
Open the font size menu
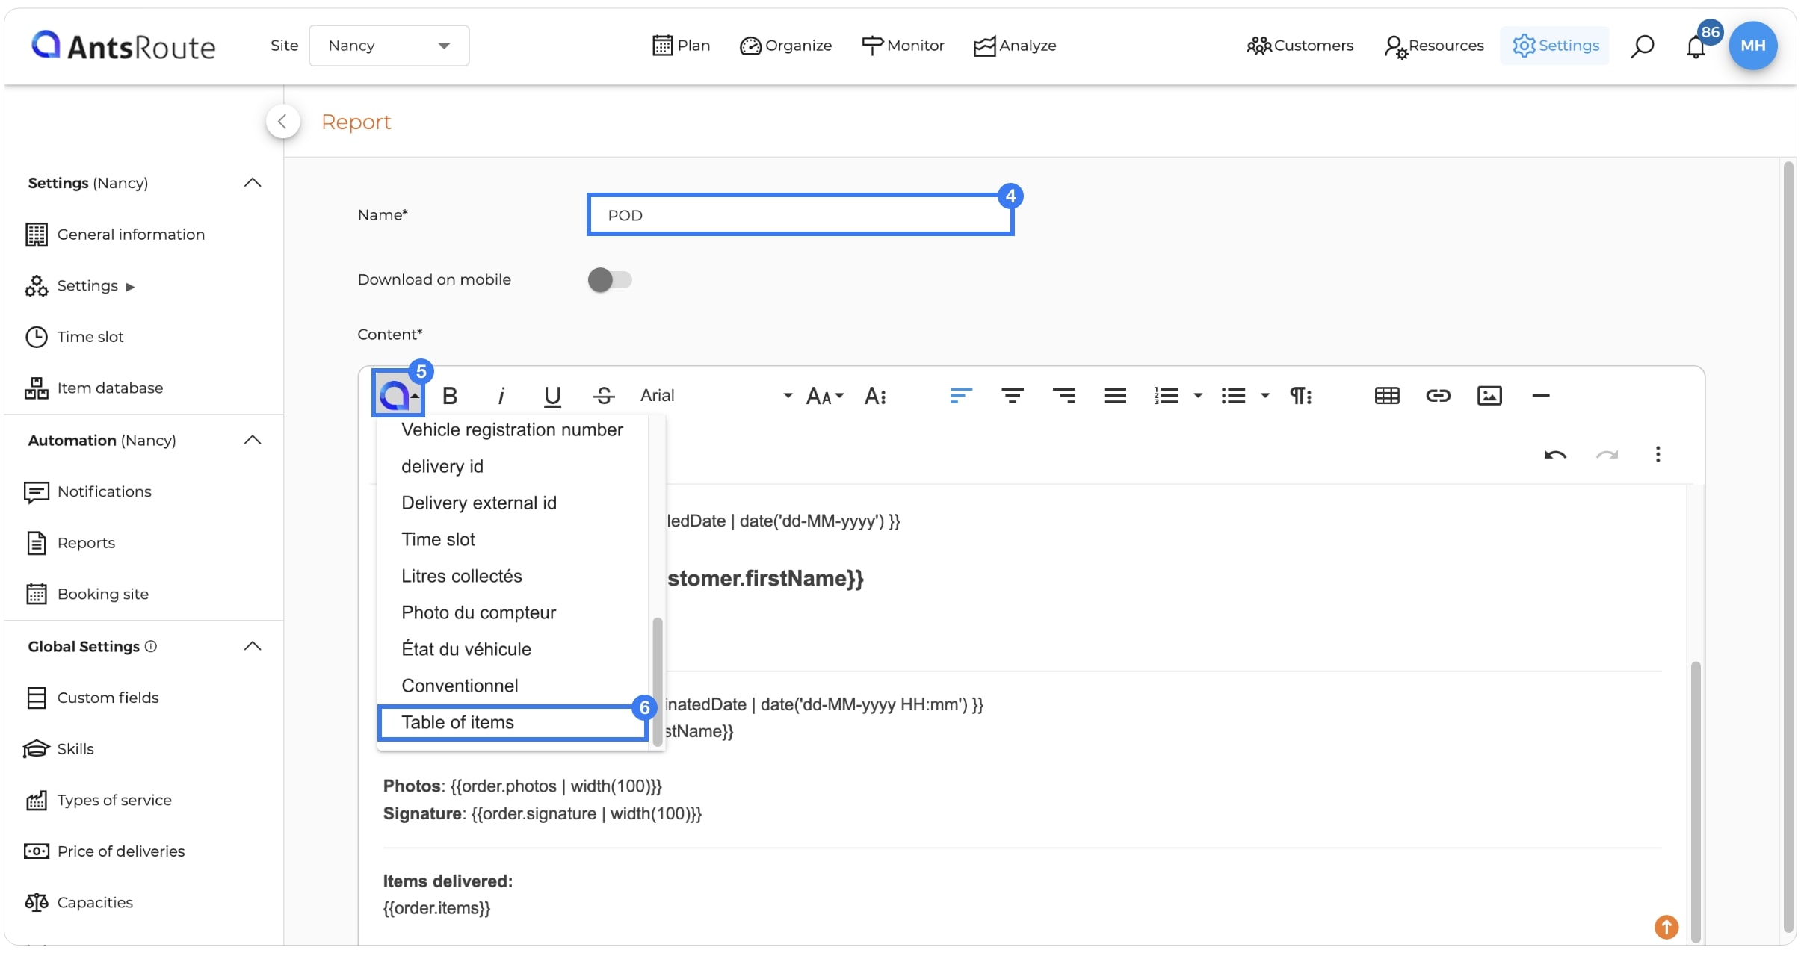click(x=824, y=396)
